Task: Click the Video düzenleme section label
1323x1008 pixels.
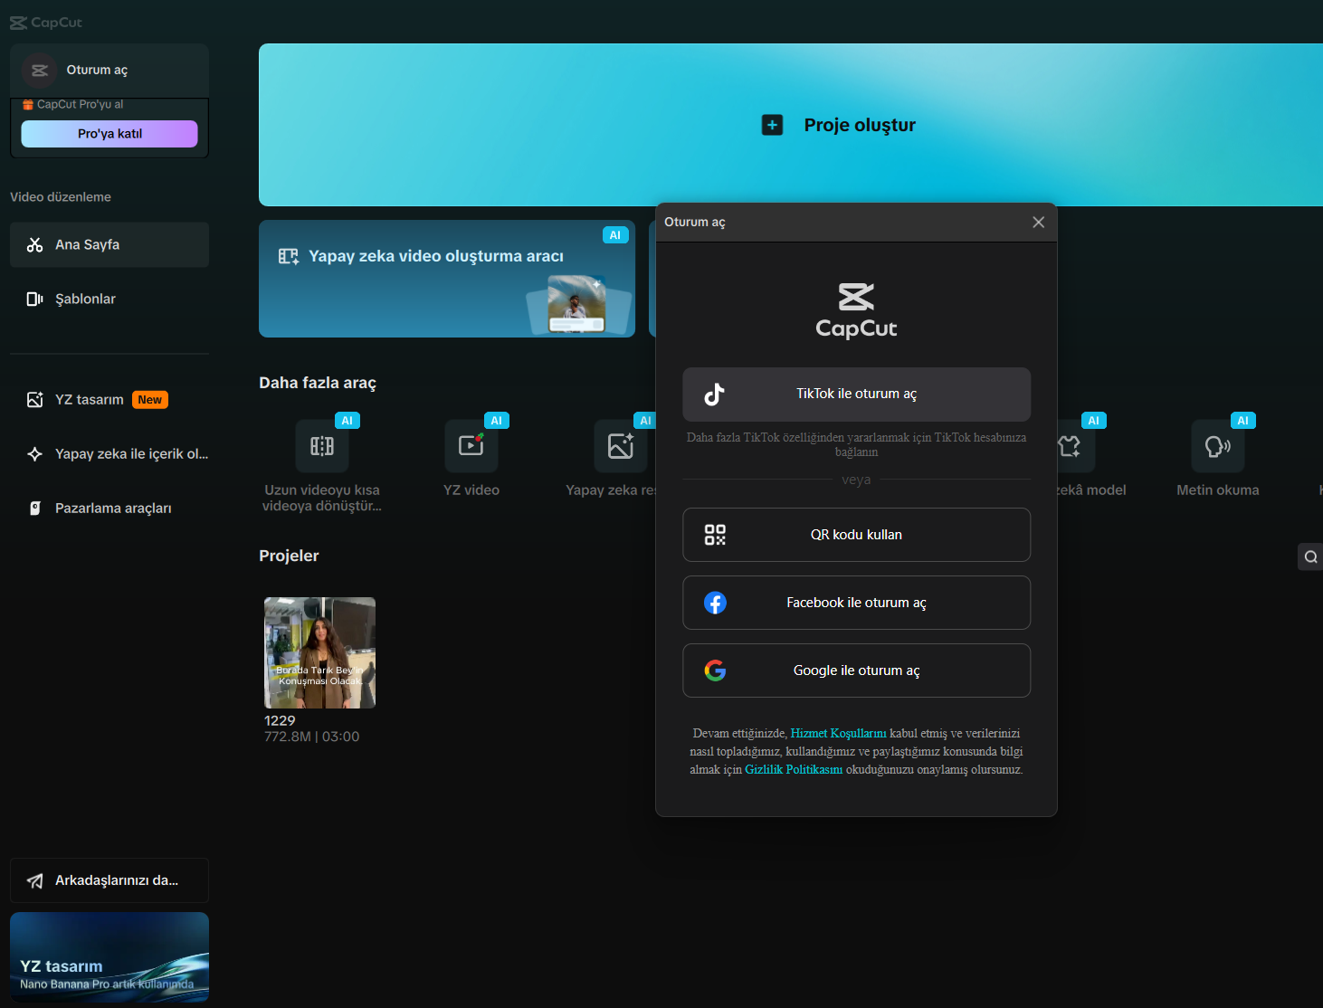Action: point(61,197)
